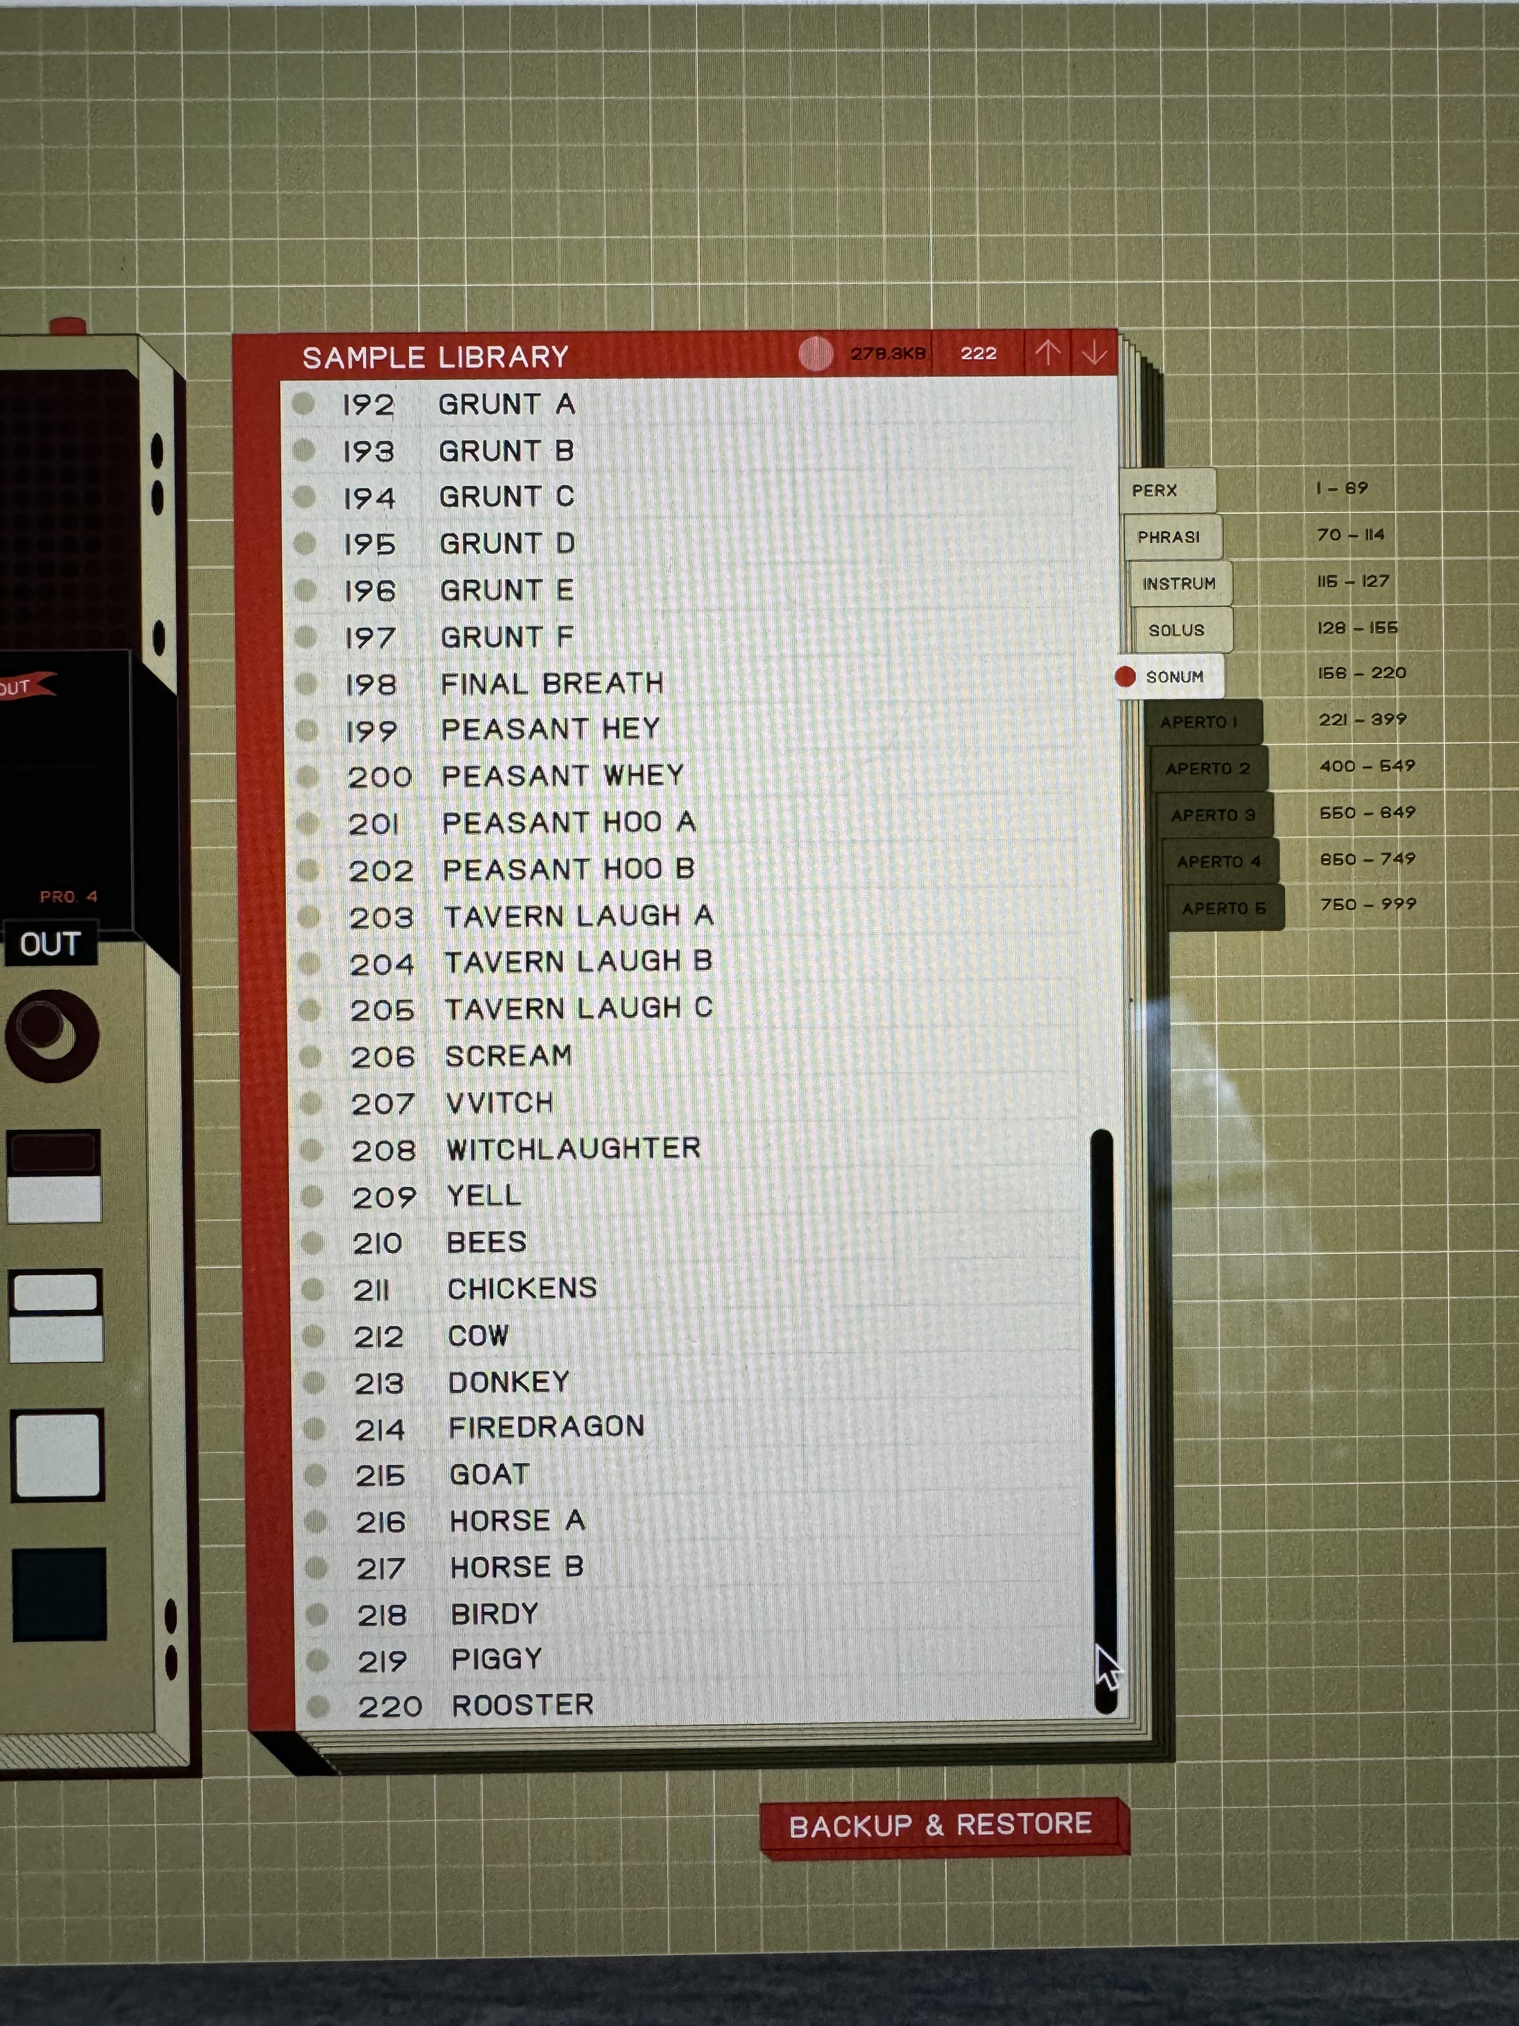Click the bullet beside 212 COW
Image resolution: width=1519 pixels, height=2026 pixels.
click(x=313, y=1336)
